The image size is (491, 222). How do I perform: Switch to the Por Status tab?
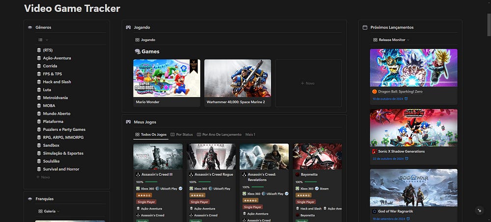tap(182, 134)
